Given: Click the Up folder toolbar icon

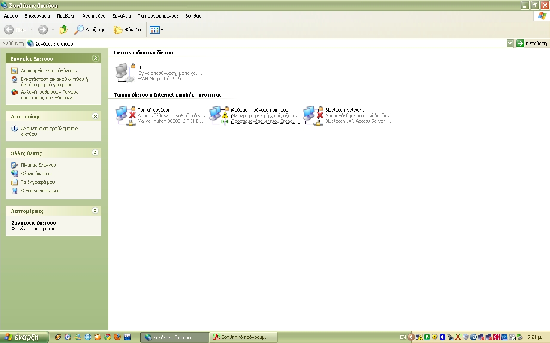Looking at the screenshot, I should click(64, 30).
